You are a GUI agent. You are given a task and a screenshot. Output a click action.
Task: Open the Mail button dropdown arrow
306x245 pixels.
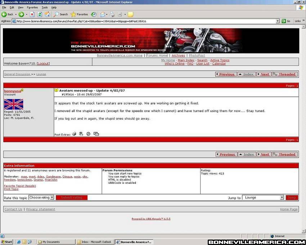(x=107, y=14)
